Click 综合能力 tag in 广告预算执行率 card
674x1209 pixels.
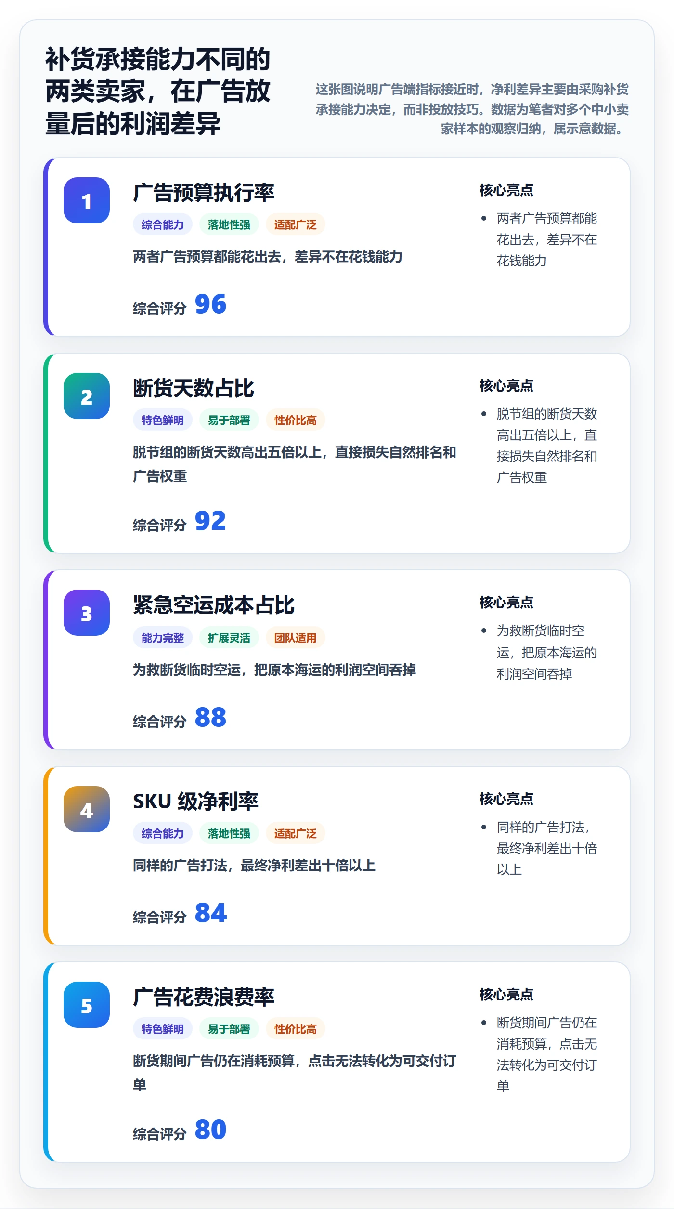(x=163, y=224)
